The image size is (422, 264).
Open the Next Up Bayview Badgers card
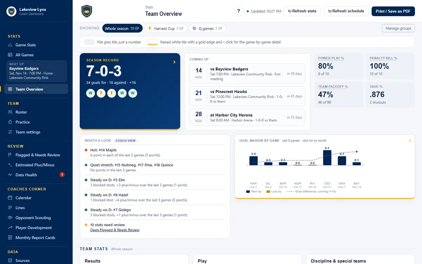36,71
